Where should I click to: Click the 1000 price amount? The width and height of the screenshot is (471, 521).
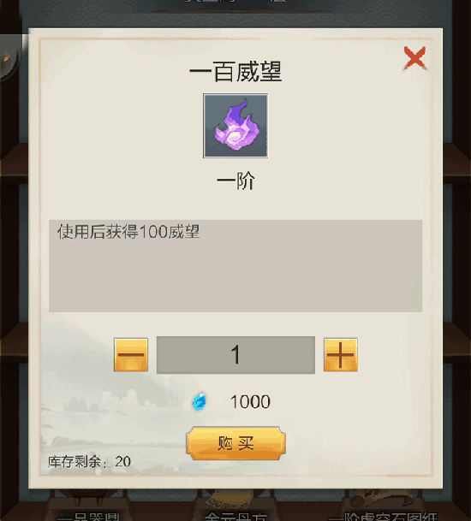pyautogui.click(x=250, y=402)
